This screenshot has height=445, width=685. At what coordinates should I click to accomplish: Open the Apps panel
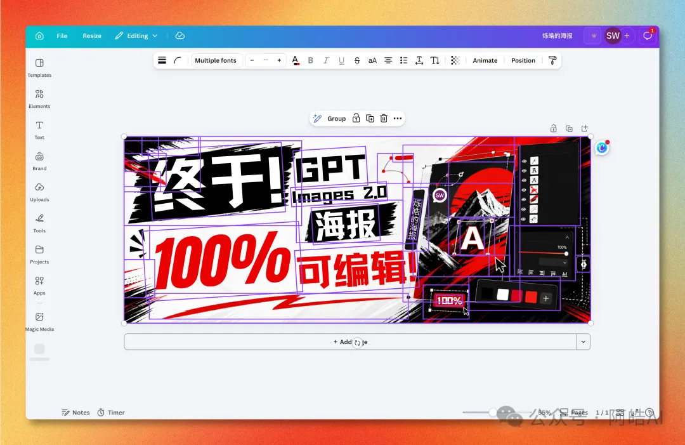tap(39, 286)
